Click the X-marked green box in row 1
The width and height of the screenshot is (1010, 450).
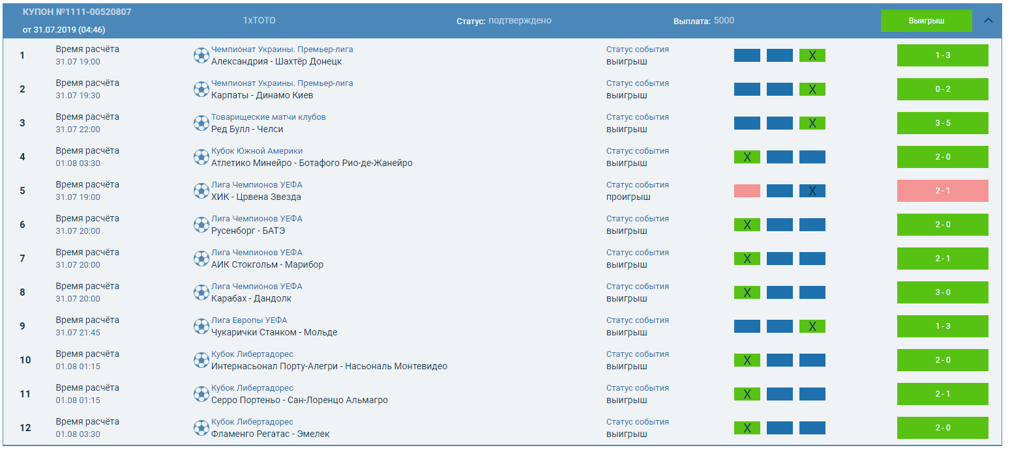(x=812, y=55)
